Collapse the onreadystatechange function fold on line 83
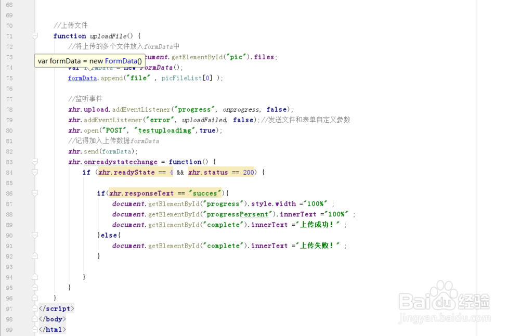Viewport: 520px width, 336px height. pyautogui.click(x=35, y=162)
